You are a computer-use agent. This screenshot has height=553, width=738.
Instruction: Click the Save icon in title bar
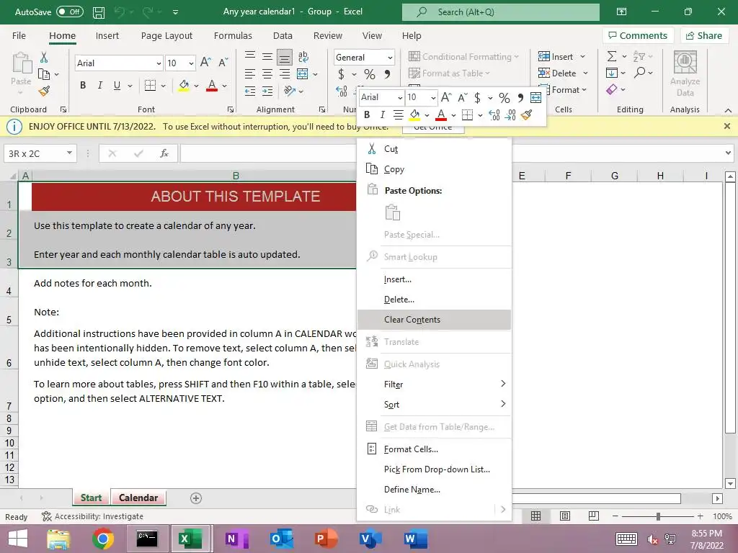coord(99,12)
